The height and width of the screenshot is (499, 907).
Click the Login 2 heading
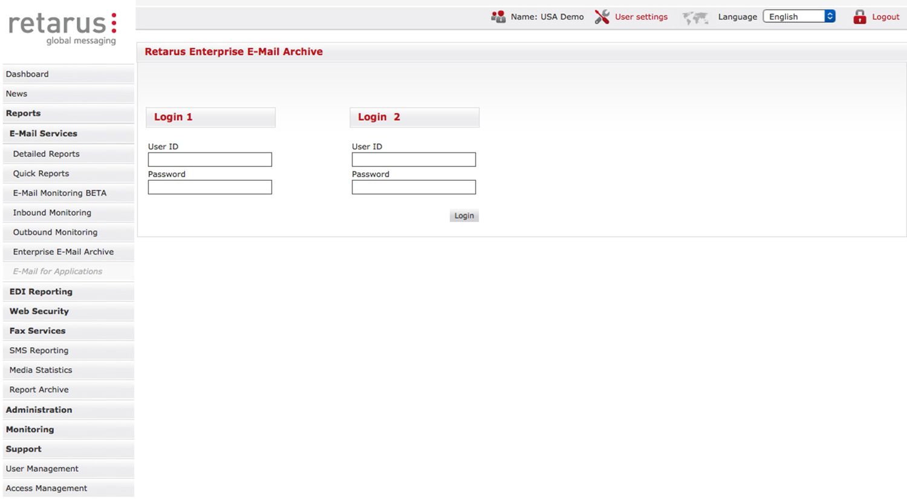click(x=379, y=117)
